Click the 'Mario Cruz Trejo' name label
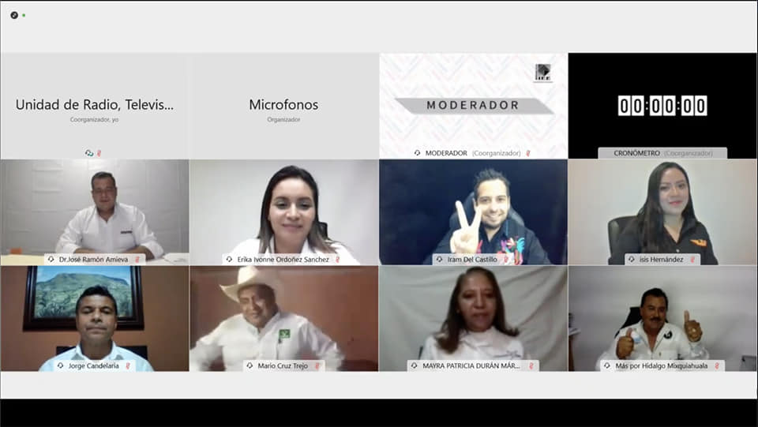The height and width of the screenshot is (427, 758). tap(283, 365)
